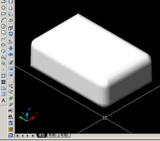Click the cube-with-list icon
The height and width of the screenshot is (141, 160).
[11, 68]
